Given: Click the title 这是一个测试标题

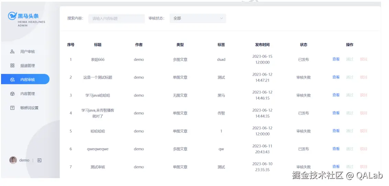Looking at the screenshot, I should point(98,77).
